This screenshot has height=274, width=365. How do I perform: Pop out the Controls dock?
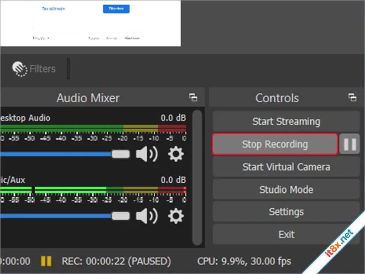pyautogui.click(x=352, y=97)
